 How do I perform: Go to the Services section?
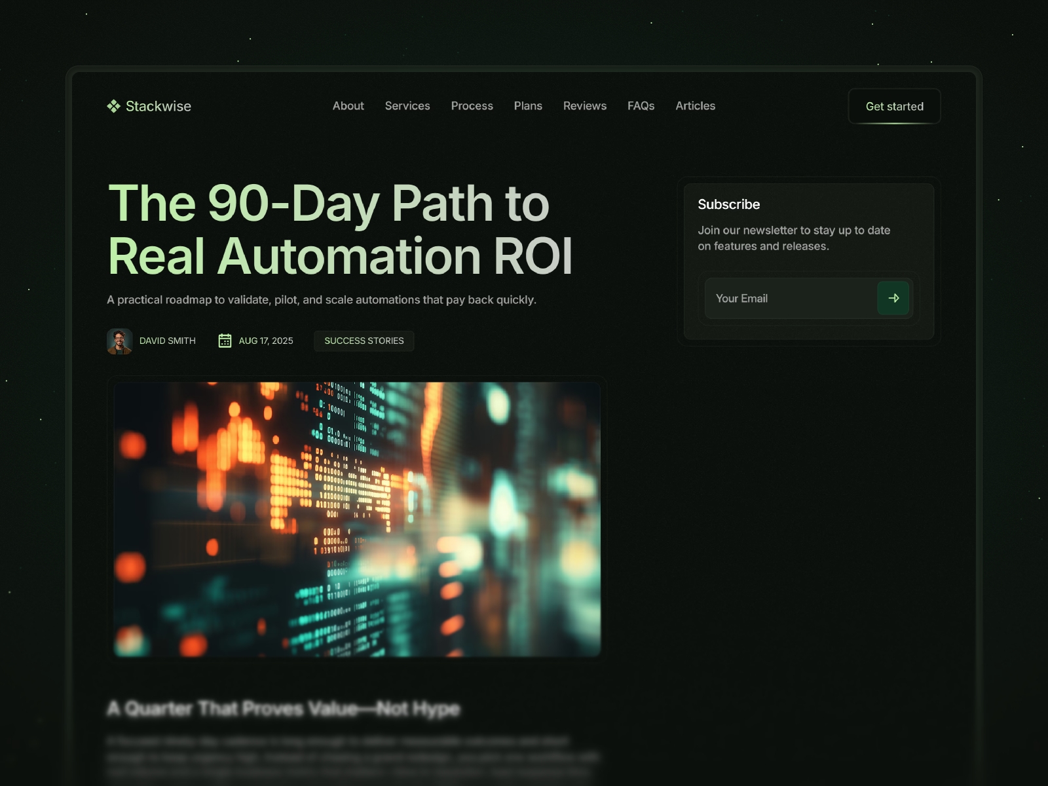[x=407, y=106]
